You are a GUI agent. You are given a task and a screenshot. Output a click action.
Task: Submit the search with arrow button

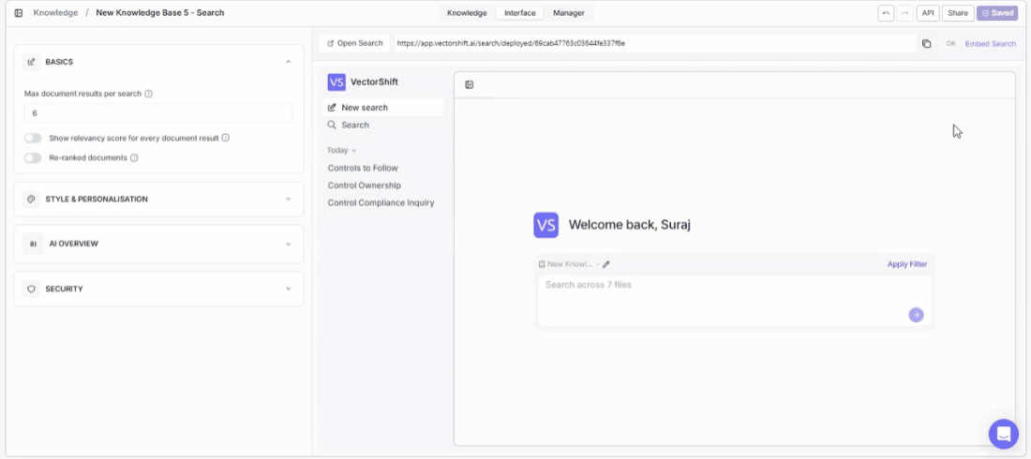[916, 315]
